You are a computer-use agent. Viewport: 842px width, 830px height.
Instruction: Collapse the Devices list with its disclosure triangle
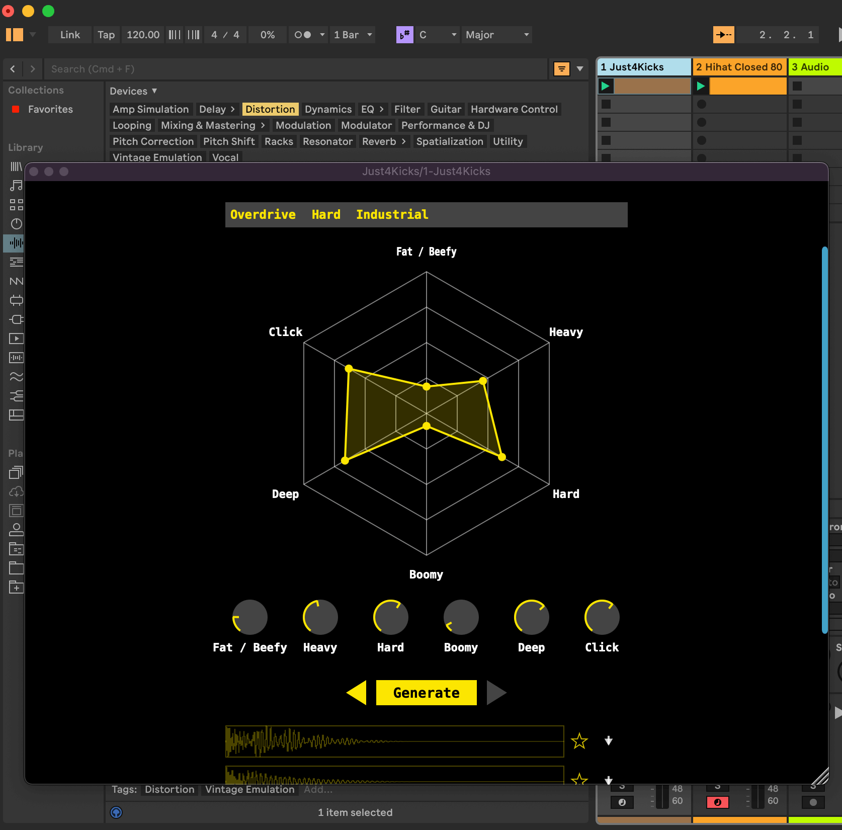tap(154, 91)
